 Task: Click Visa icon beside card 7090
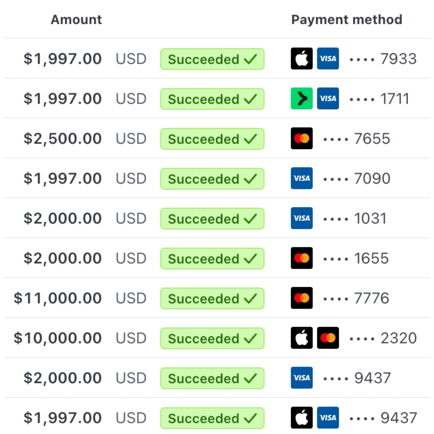pos(302,178)
